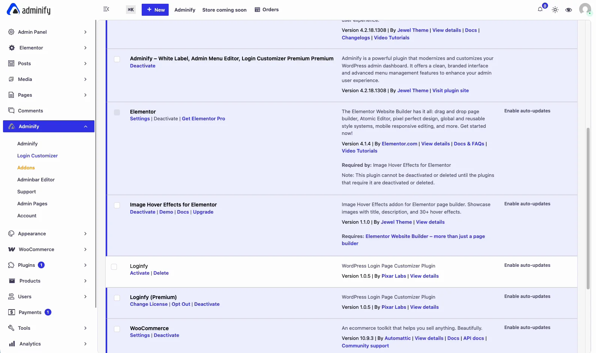Tick the Loginfy (Premium) checkbox

click(x=117, y=298)
